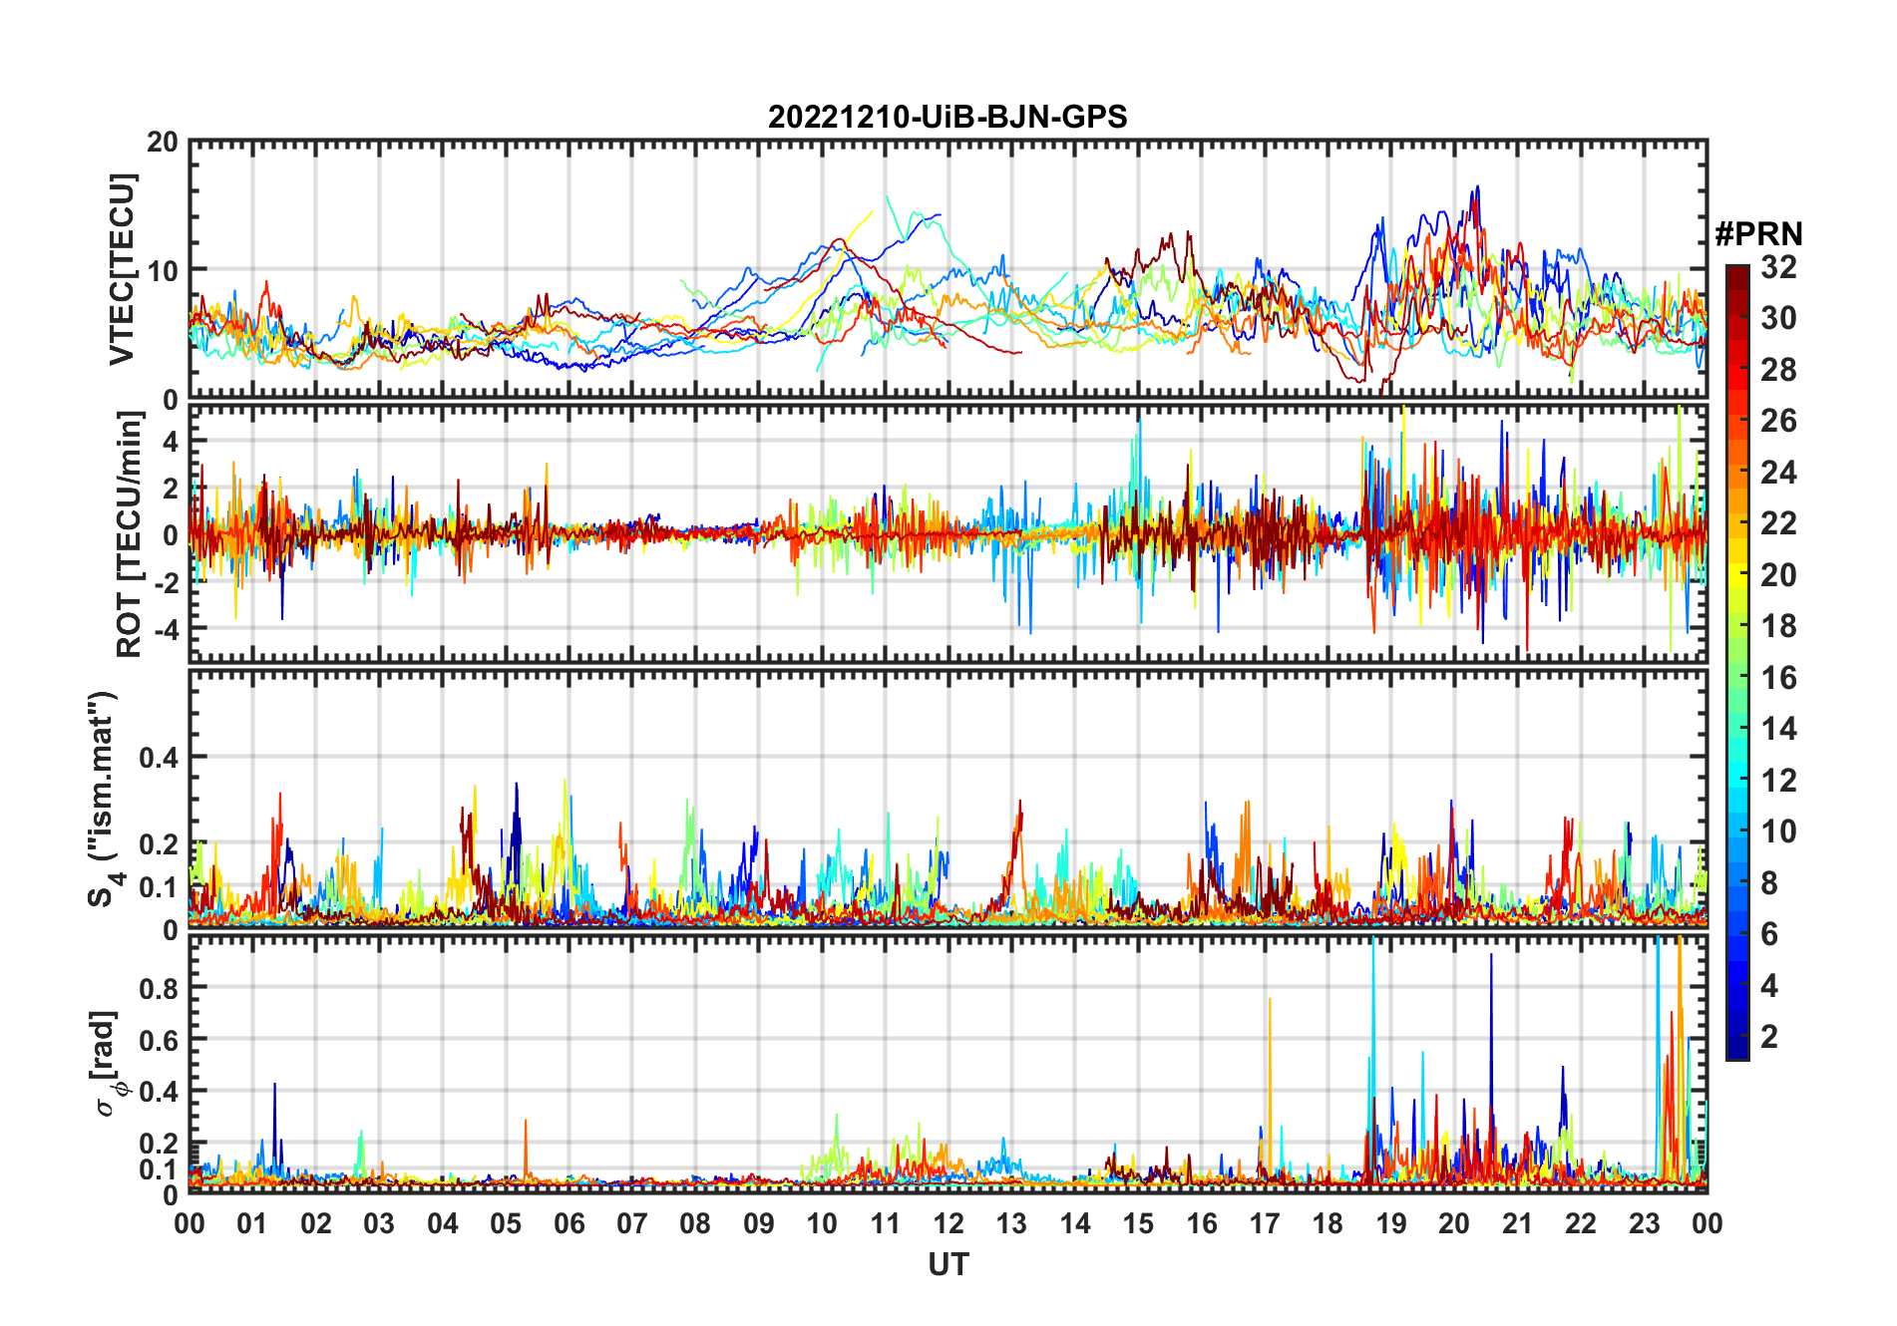The image size is (1897, 1326).
Task: Click the "15" hour label on the UT axis
Action: pos(1138,1224)
